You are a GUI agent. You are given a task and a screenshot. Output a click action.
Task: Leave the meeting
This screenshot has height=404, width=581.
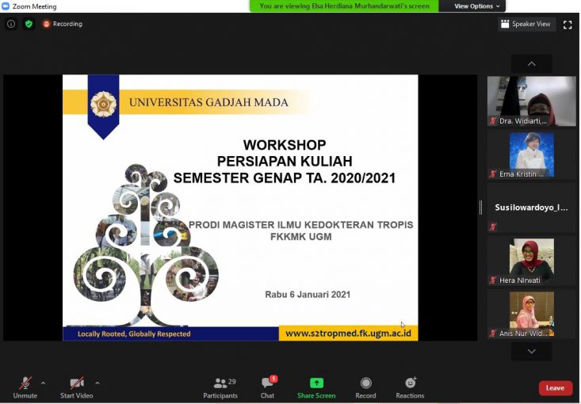point(555,388)
